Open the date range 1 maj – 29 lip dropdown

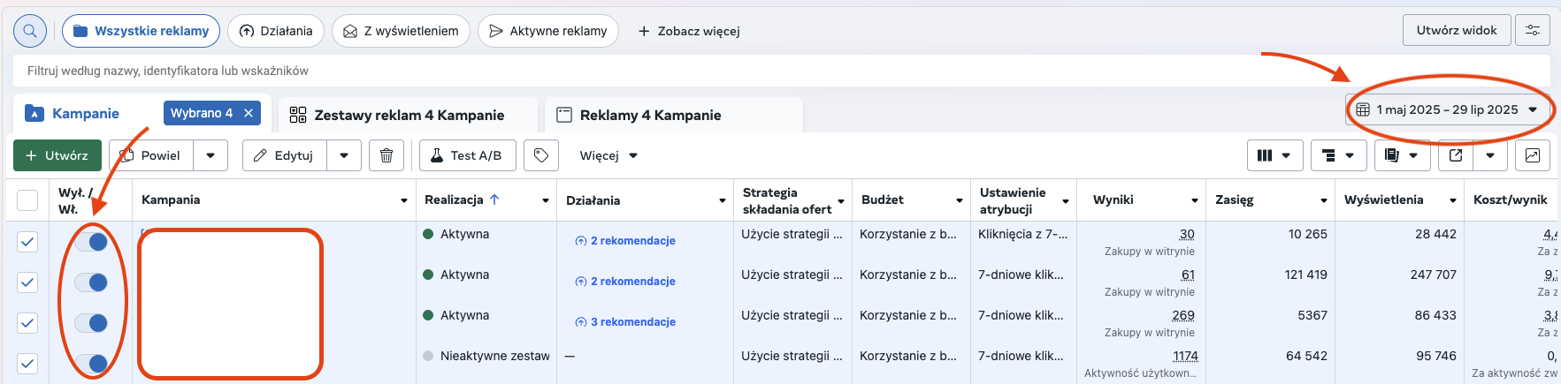(x=1447, y=109)
